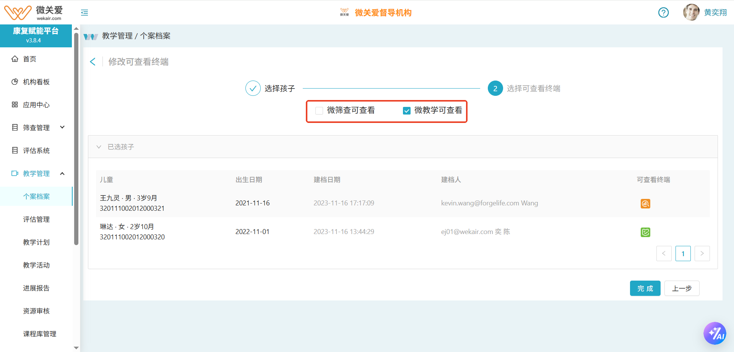The width and height of the screenshot is (734, 352).
Task: Click the green terminal icon for 琳达
Action: pos(645,232)
